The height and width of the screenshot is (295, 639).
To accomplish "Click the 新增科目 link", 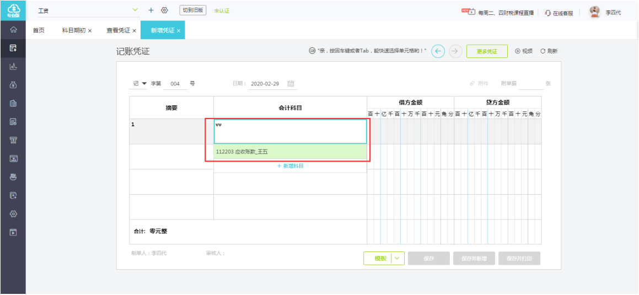I will click(290, 166).
